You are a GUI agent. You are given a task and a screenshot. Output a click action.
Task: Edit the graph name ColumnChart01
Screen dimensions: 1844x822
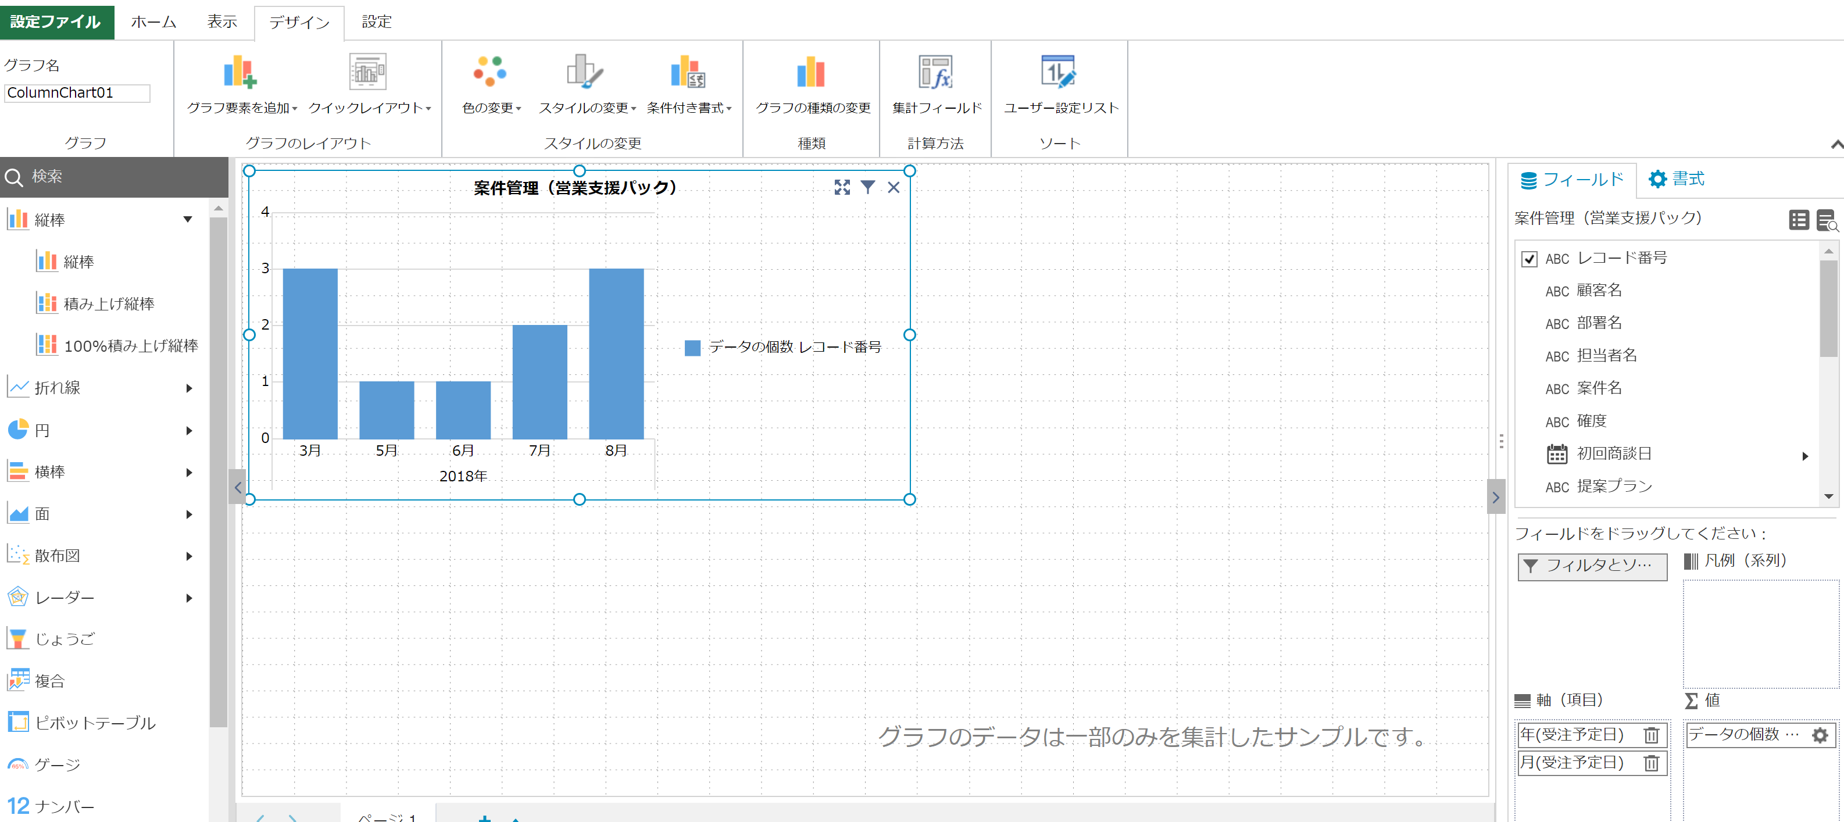[77, 92]
